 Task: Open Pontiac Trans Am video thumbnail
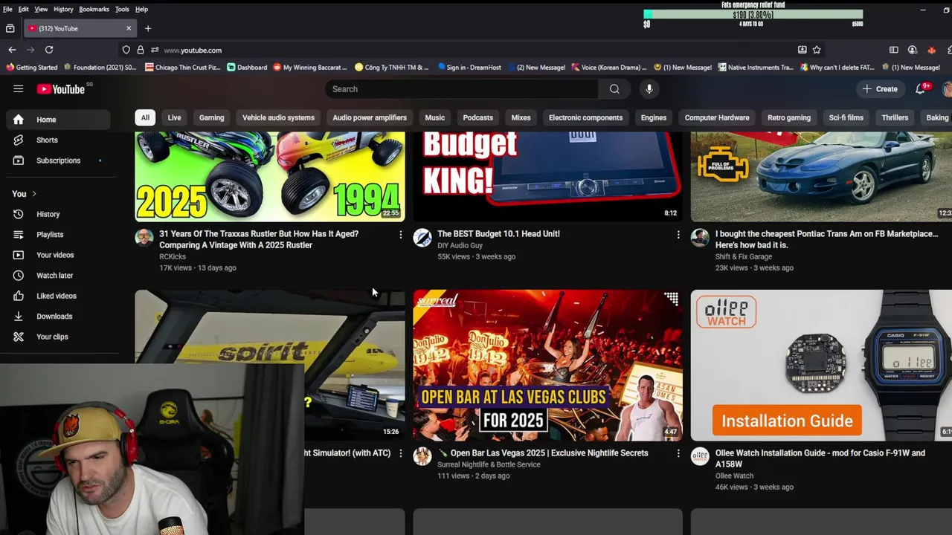tap(821, 177)
